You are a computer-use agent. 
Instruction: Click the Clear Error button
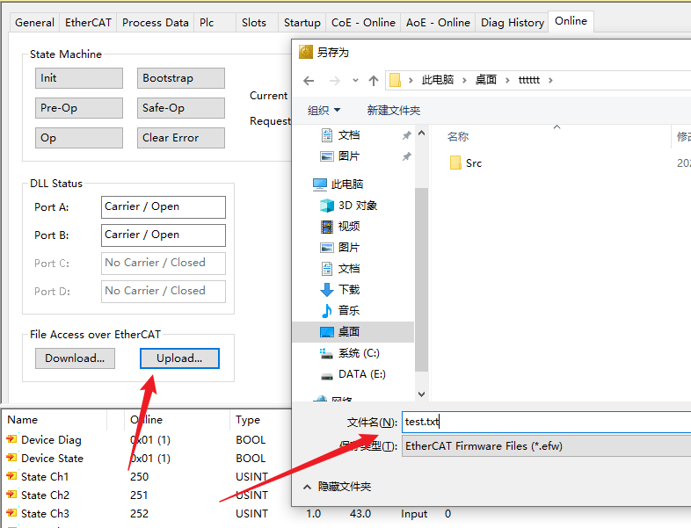(181, 138)
